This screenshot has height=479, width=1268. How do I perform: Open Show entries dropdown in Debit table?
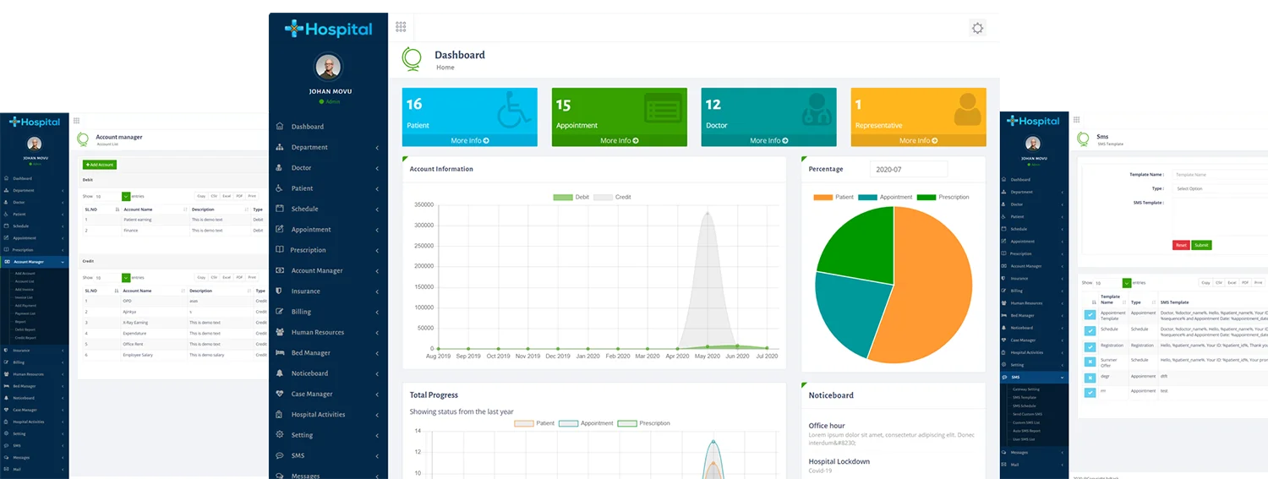[112, 196]
